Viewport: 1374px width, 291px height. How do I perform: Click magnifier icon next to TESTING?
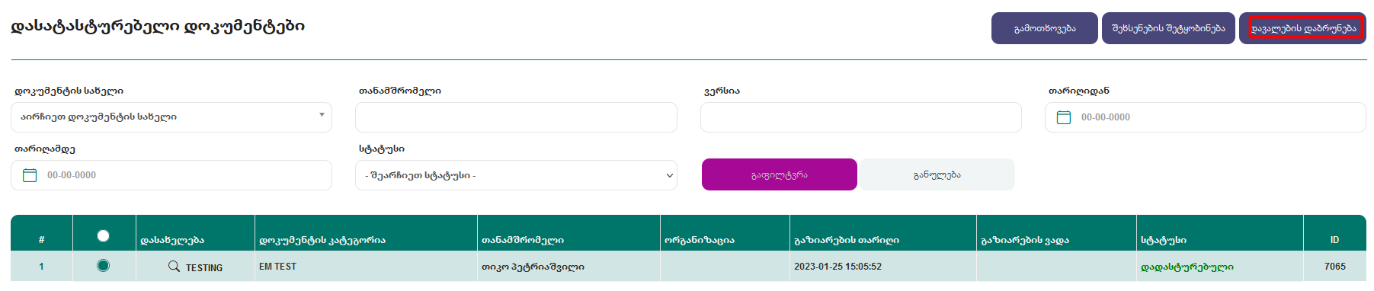point(174,266)
